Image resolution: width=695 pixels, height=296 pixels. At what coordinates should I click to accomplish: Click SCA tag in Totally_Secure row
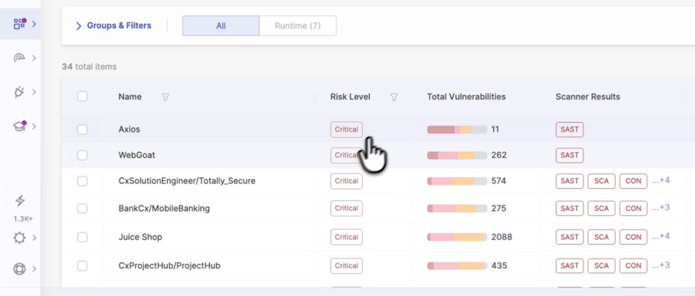point(601,181)
